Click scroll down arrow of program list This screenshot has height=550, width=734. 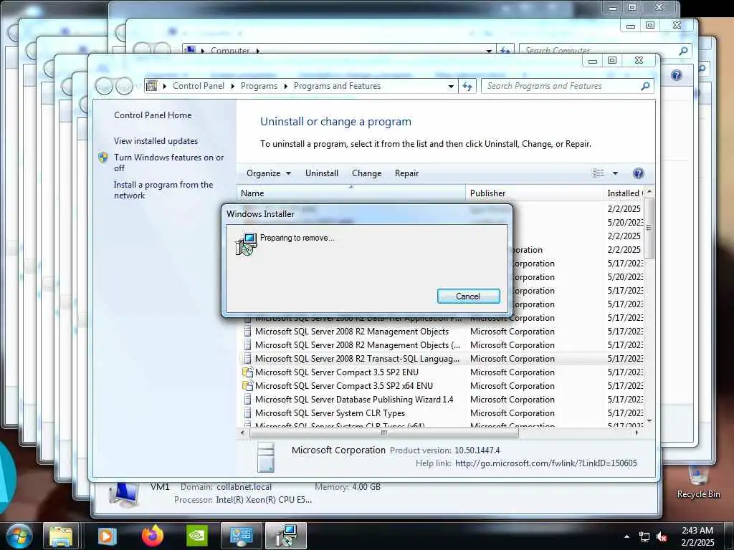pos(649,421)
